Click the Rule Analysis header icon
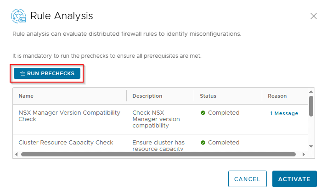327x194 pixels. pos(18,16)
